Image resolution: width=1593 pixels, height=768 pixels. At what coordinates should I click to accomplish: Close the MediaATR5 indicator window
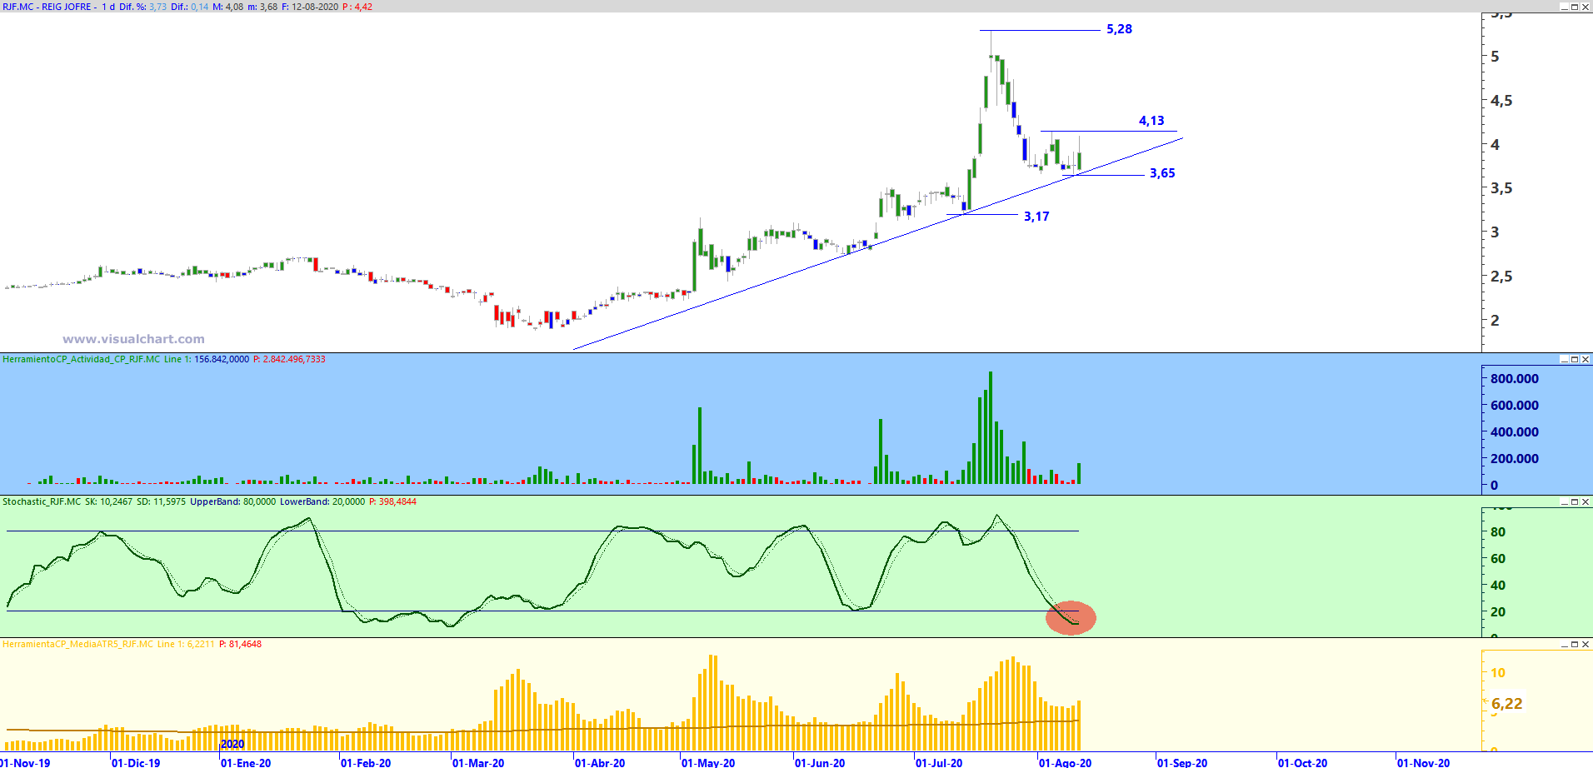(x=1586, y=644)
